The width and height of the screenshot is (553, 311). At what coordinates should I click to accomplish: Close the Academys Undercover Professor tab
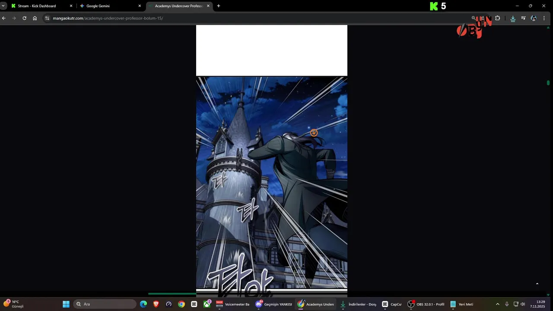pyautogui.click(x=208, y=6)
